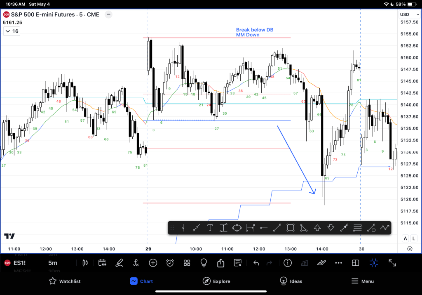Image resolution: width=422 pixels, height=295 pixels.
Task: Open the lightbulb ideas icon in the toolbar
Action: (204, 263)
